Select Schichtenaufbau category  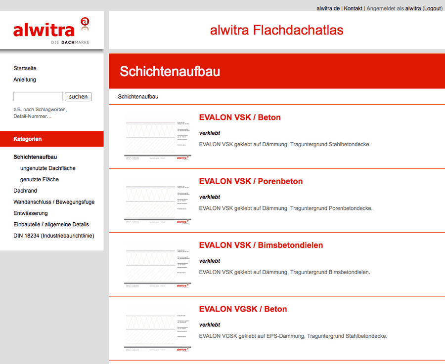[35, 157]
